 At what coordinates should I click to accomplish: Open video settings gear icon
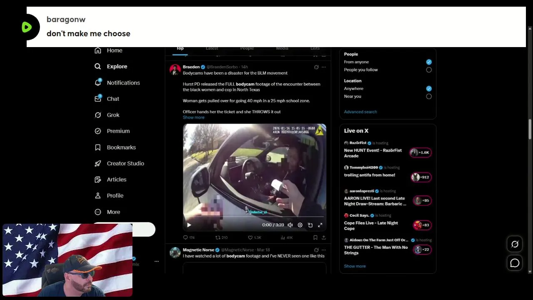coord(300,225)
